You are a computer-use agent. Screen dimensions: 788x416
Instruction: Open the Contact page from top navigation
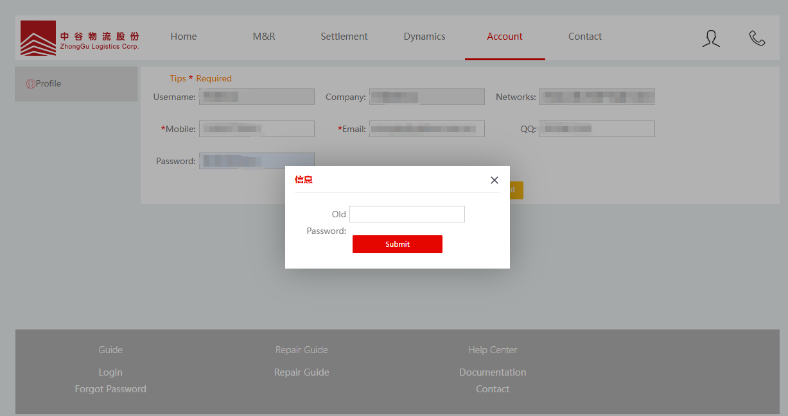(585, 37)
